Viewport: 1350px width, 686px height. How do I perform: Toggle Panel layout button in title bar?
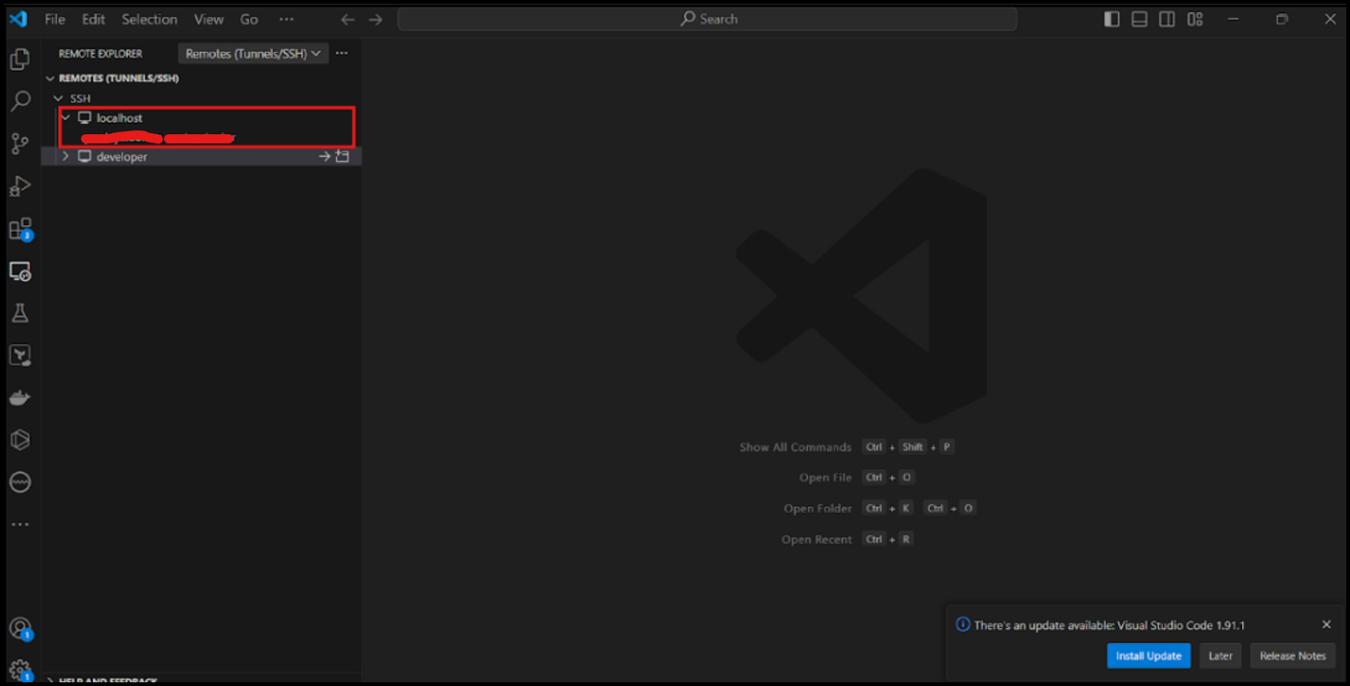tap(1140, 20)
